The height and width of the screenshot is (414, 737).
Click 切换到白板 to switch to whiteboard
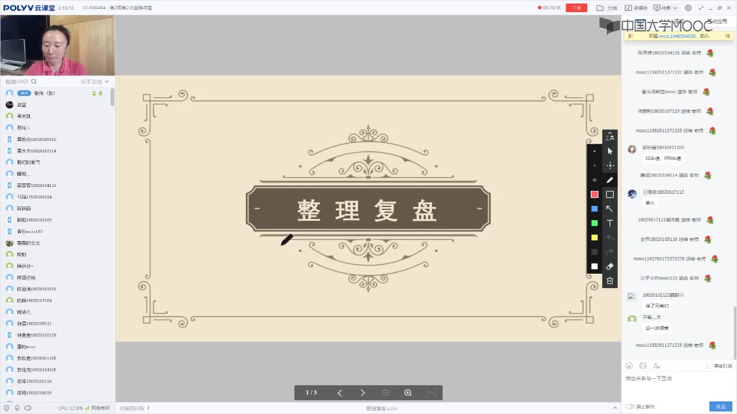pos(135,408)
